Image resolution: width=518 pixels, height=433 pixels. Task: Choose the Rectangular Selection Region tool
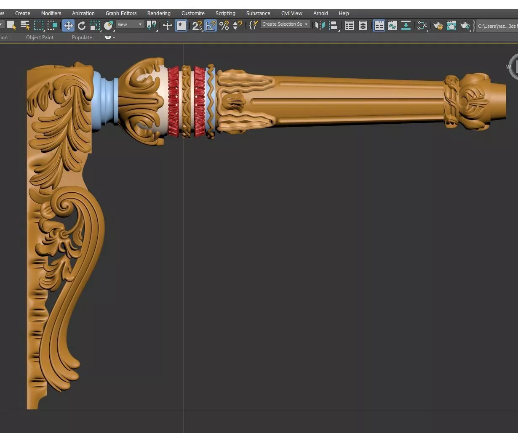point(38,26)
